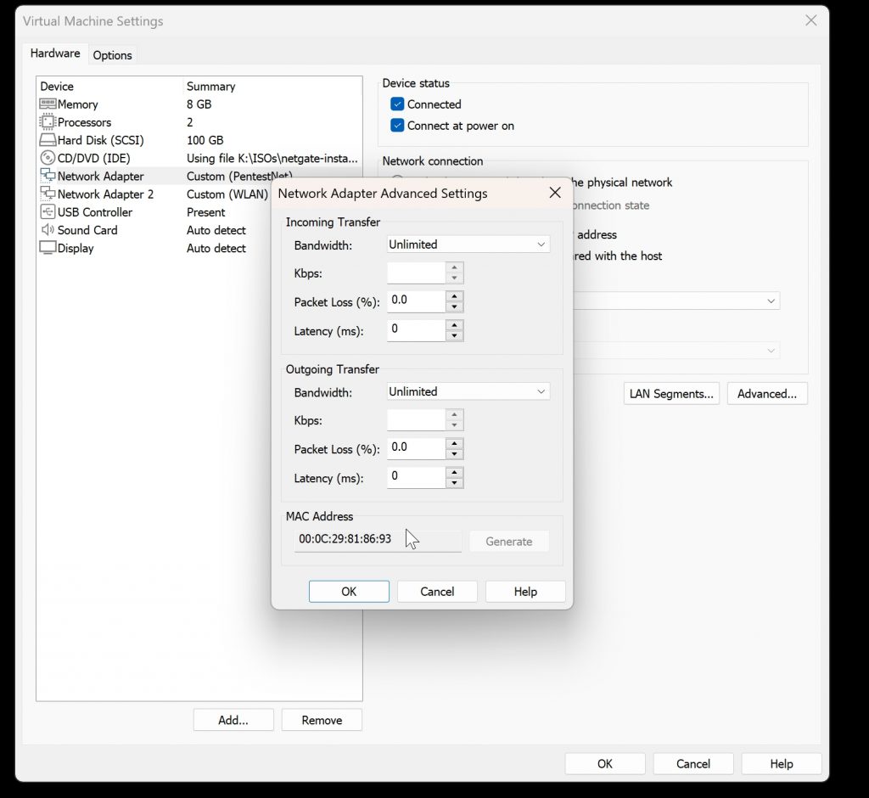Image resolution: width=869 pixels, height=798 pixels.
Task: Click the Sound Card speaker icon
Action: click(48, 230)
